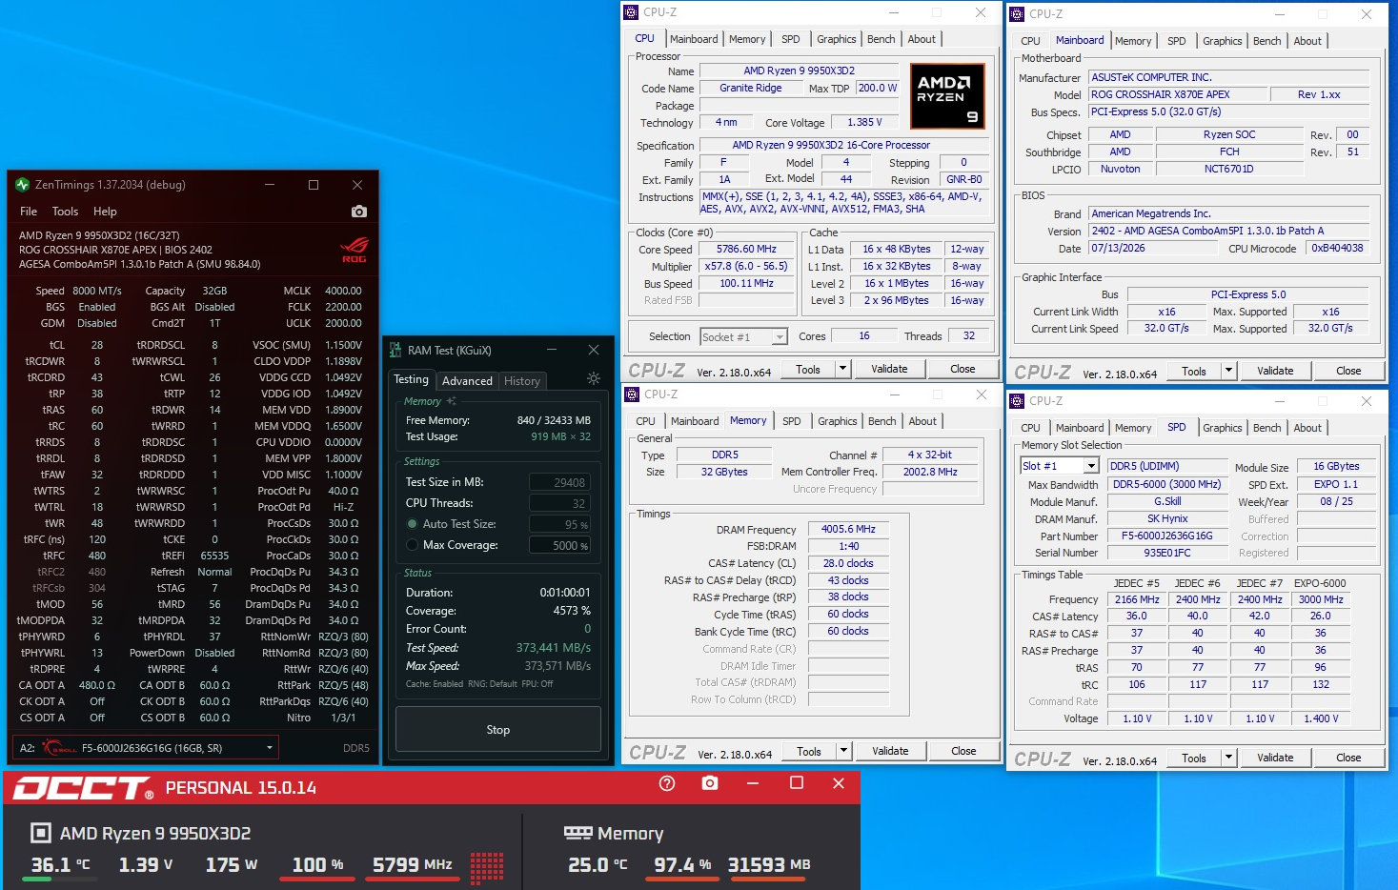Select the Auto Test Size radio button
The height and width of the screenshot is (890, 1398).
(x=413, y=524)
